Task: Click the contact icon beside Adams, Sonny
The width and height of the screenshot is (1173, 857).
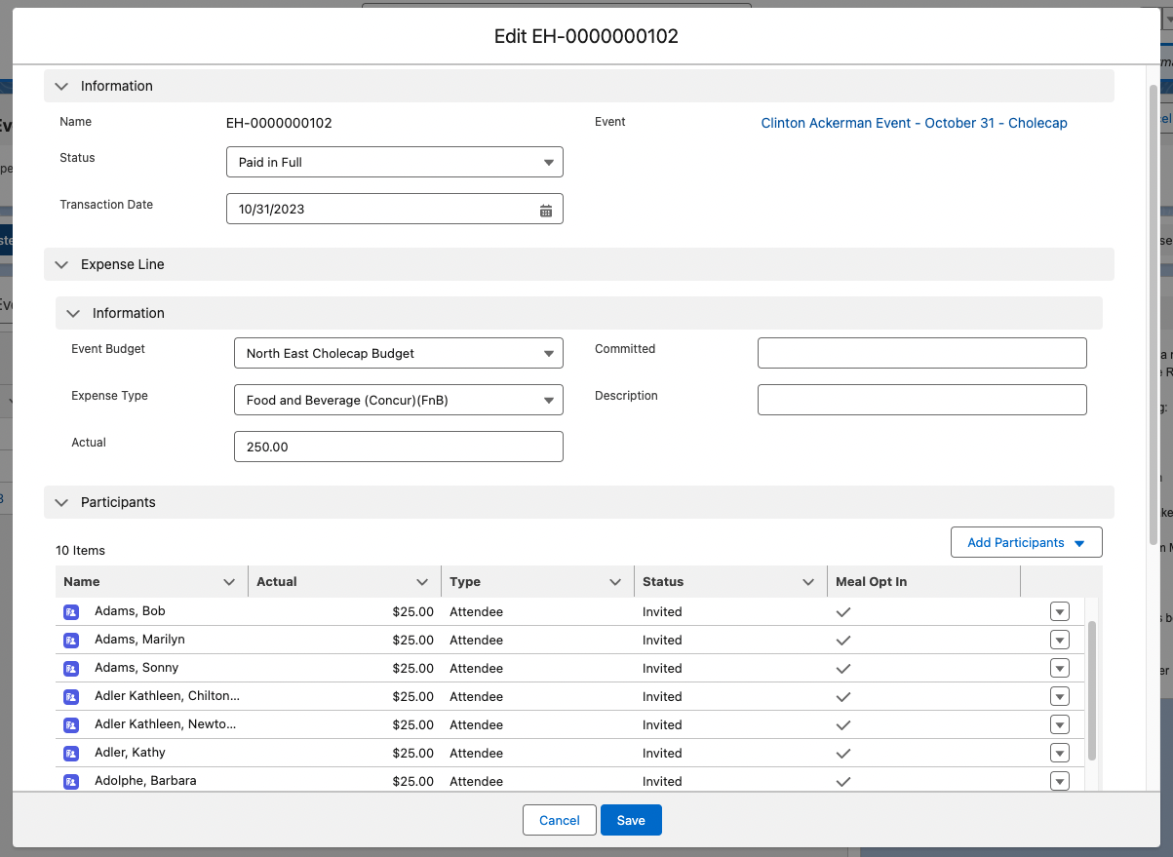Action: coord(70,669)
